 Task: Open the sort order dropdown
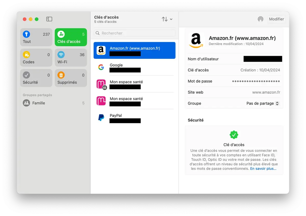165,19
